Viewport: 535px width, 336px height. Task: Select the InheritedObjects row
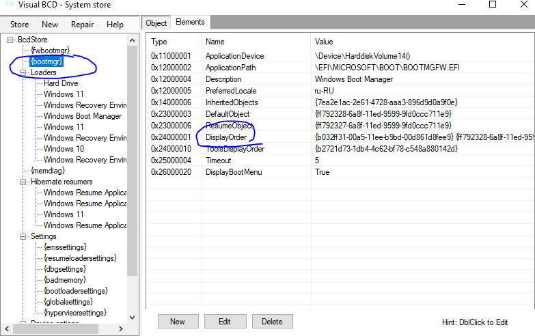340,102
